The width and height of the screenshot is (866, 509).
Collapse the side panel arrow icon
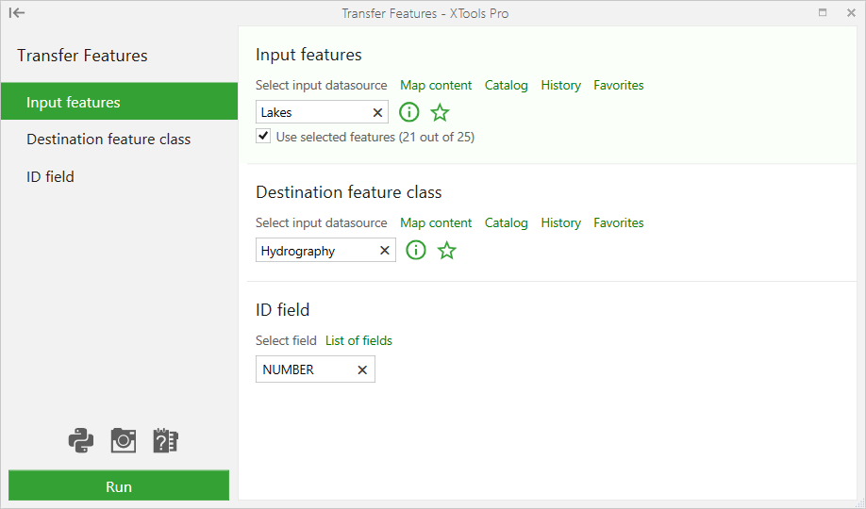click(x=17, y=12)
